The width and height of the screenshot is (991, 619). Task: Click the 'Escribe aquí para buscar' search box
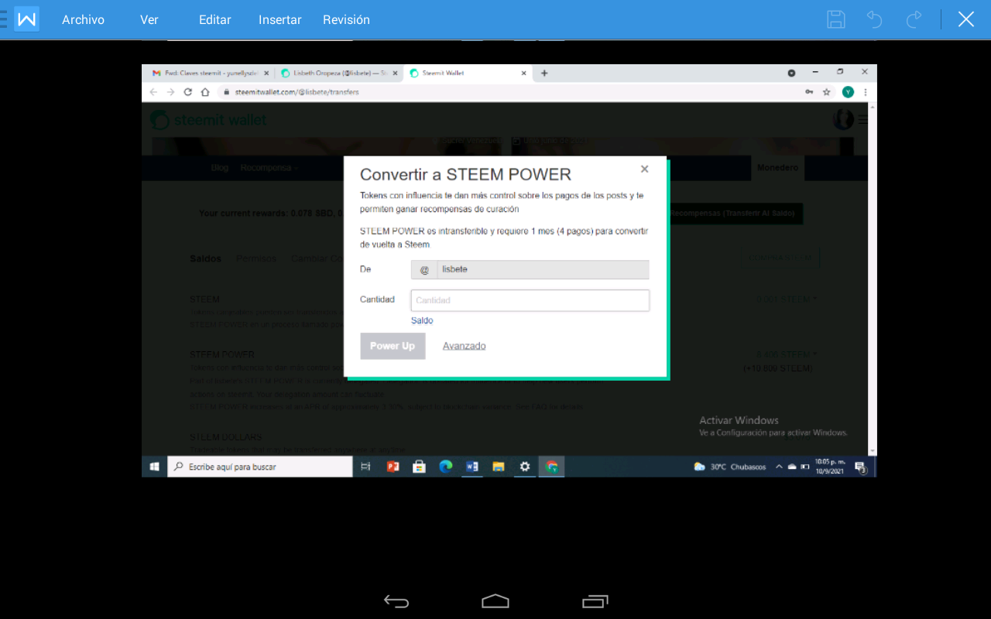coord(260,467)
